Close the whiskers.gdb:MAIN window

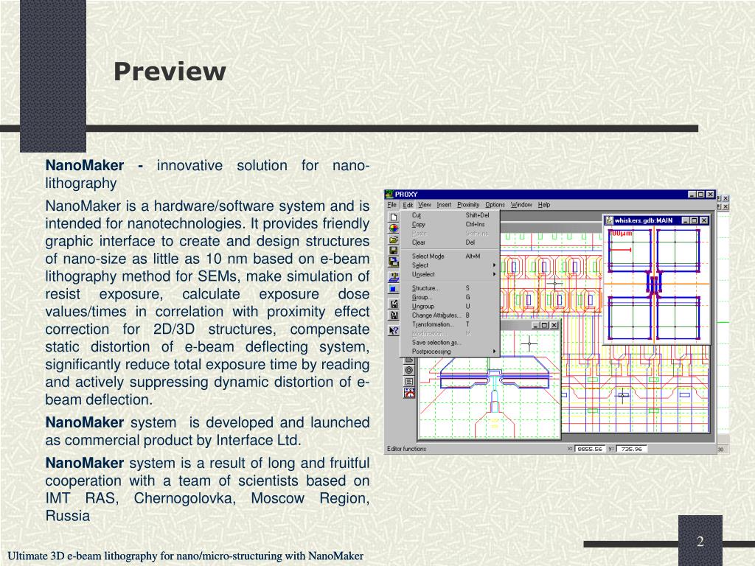704,220
